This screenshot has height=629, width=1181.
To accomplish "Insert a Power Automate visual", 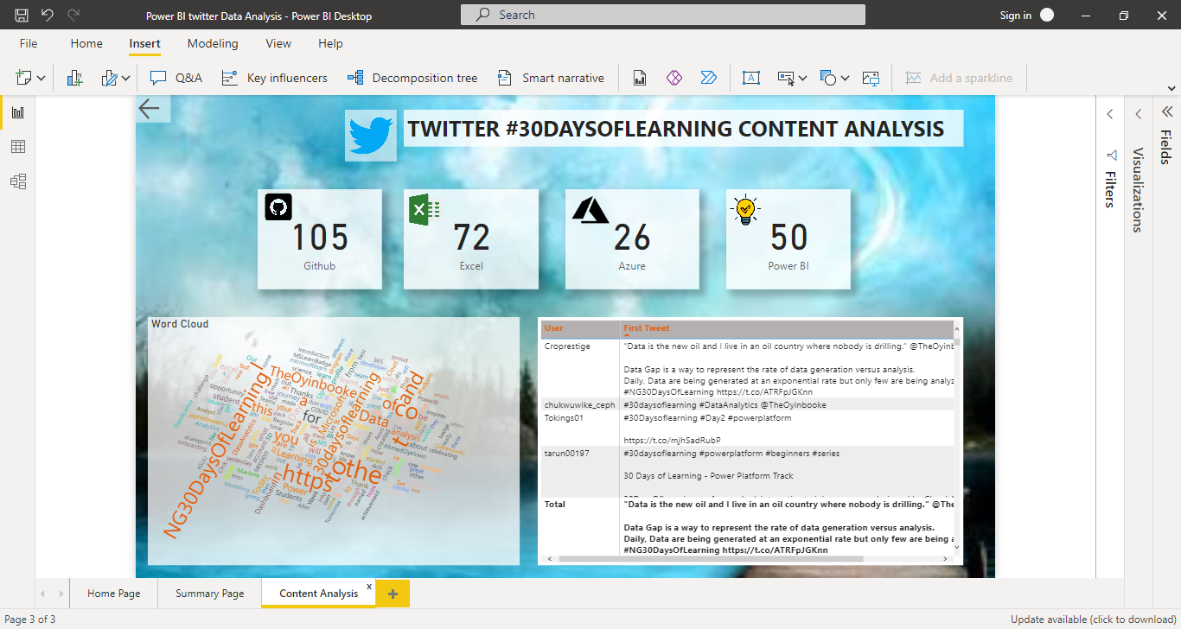I will click(710, 78).
